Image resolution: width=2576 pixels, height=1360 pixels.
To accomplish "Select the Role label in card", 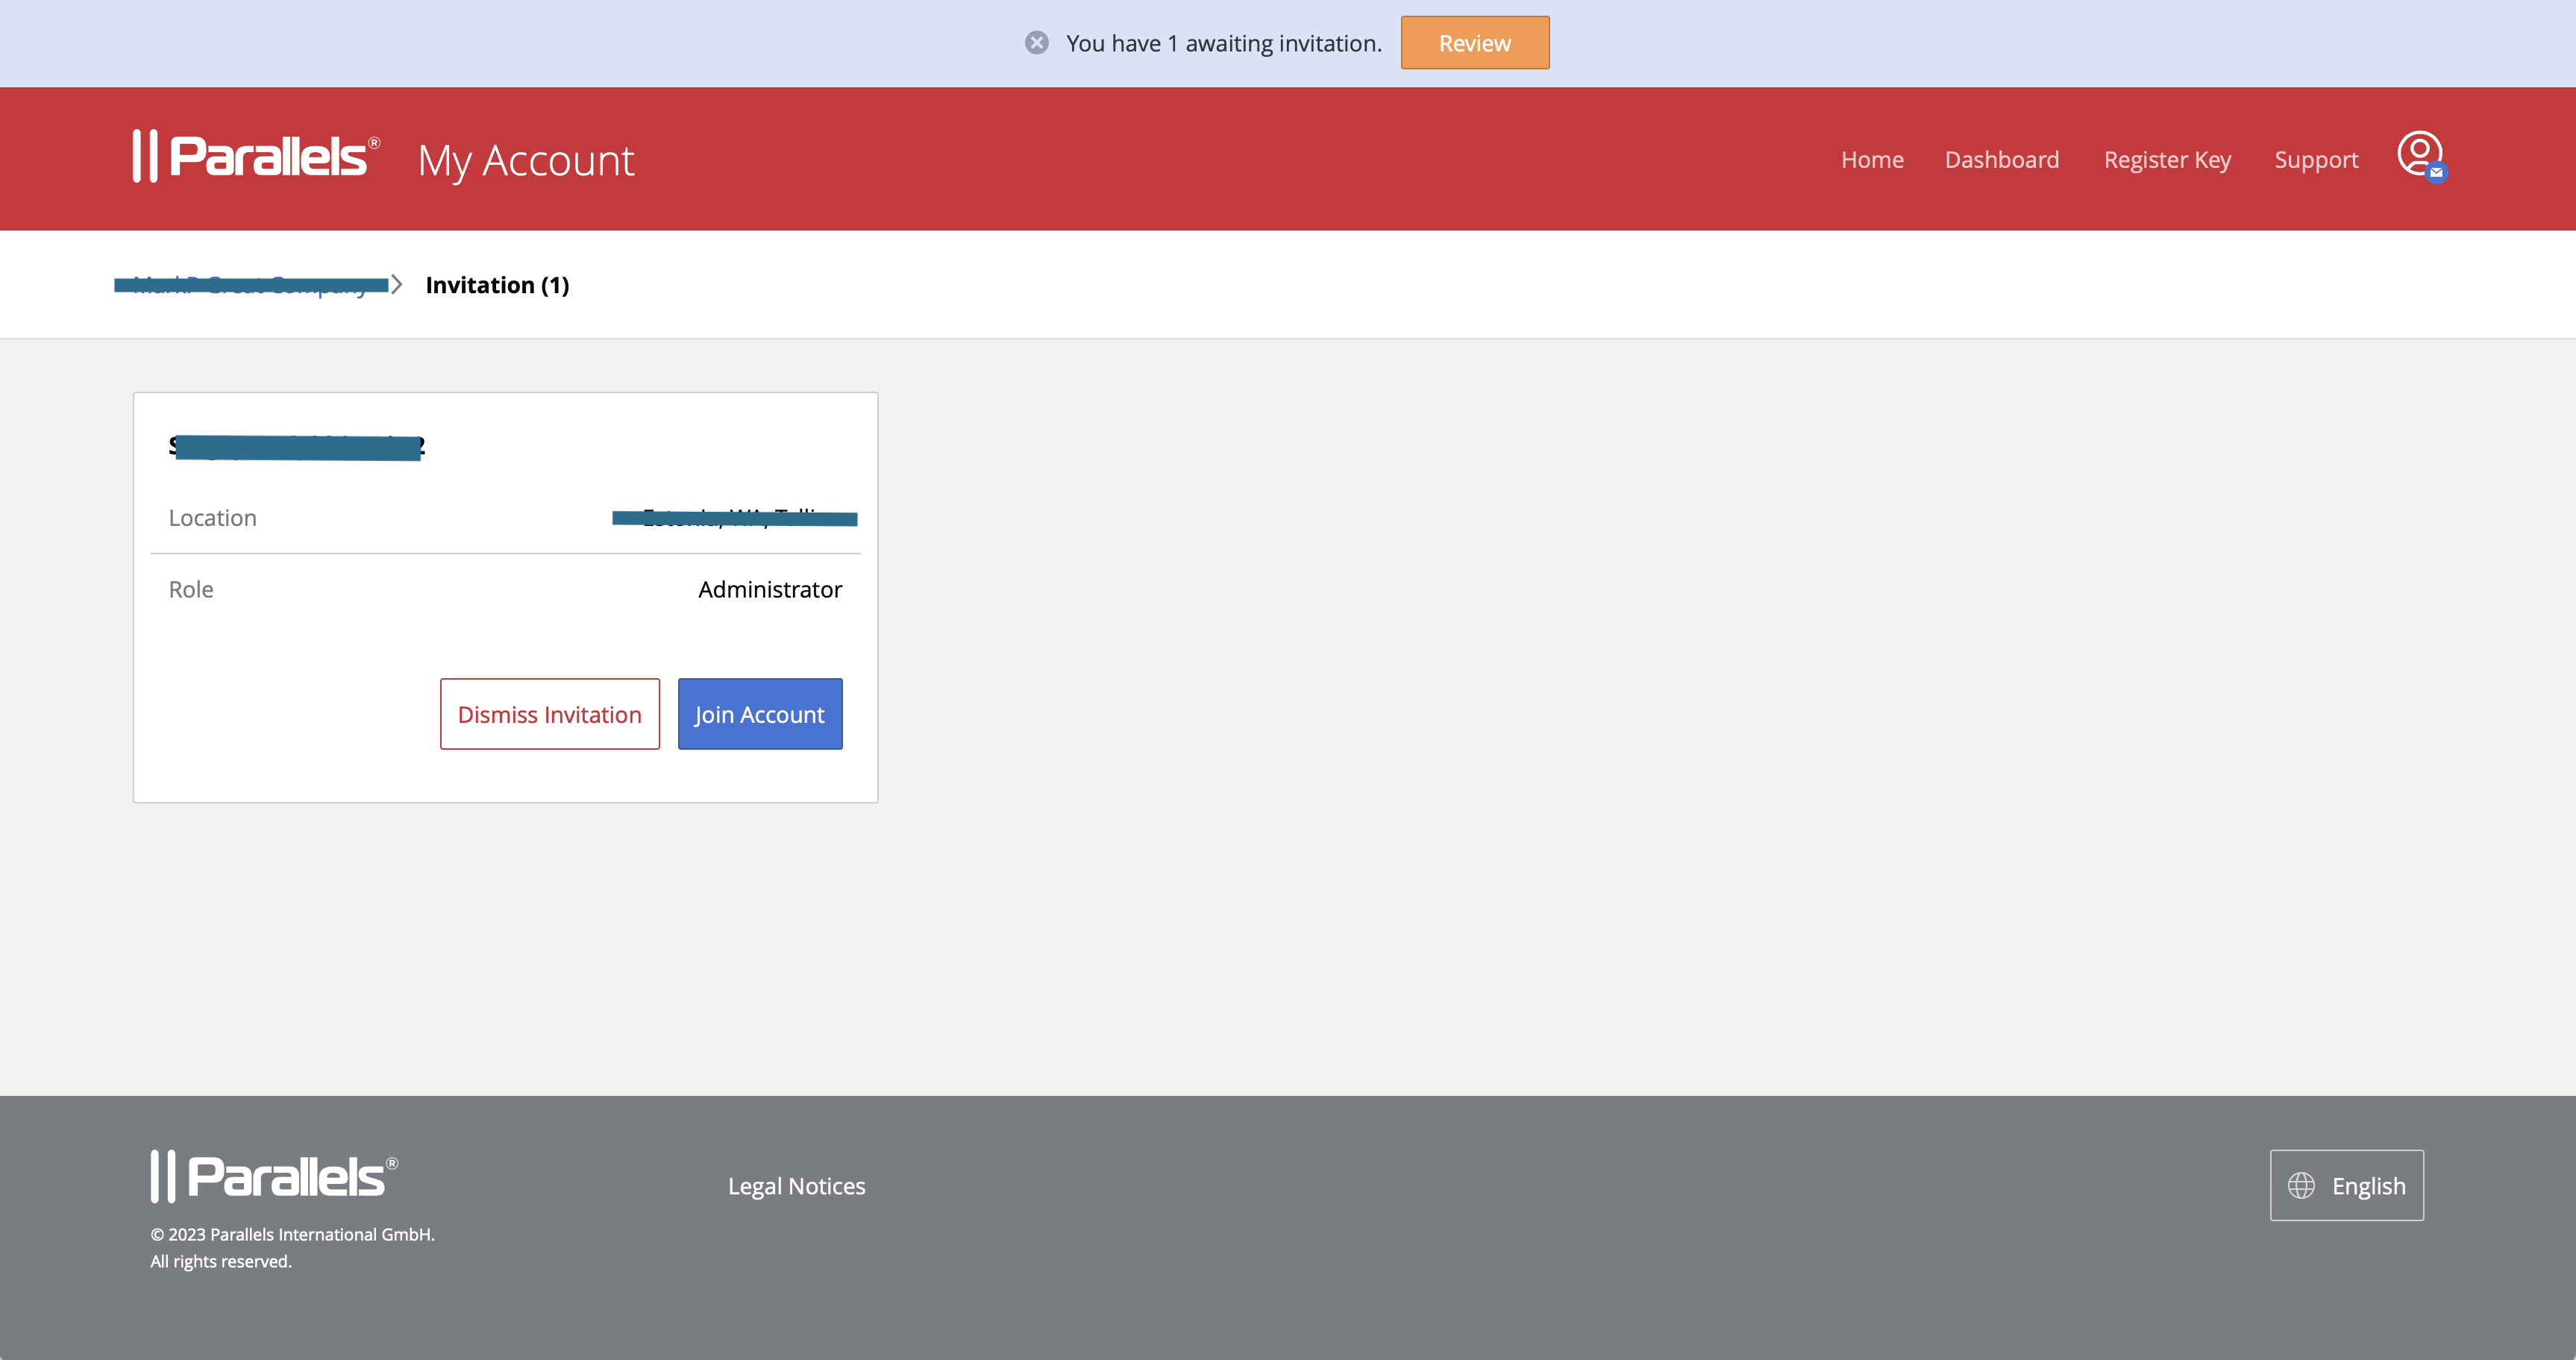I will tap(191, 590).
